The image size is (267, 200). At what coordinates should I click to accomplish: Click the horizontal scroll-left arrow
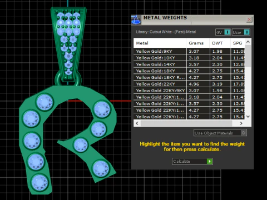pos(137,123)
